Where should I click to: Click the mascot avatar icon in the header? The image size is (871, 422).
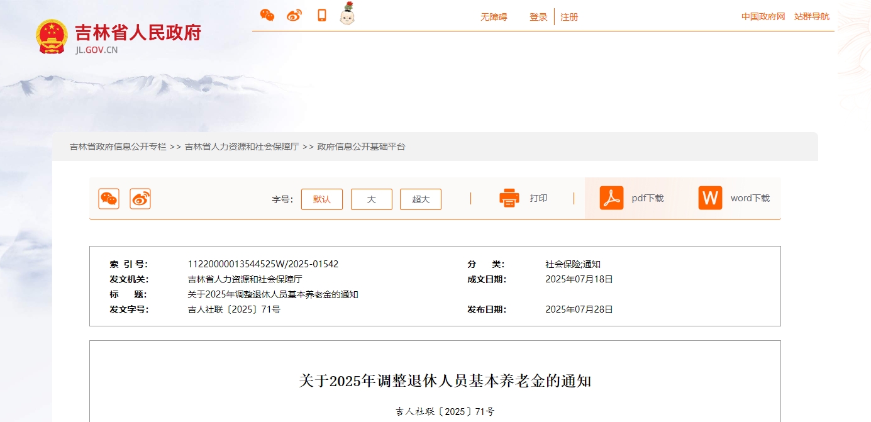coord(347,14)
